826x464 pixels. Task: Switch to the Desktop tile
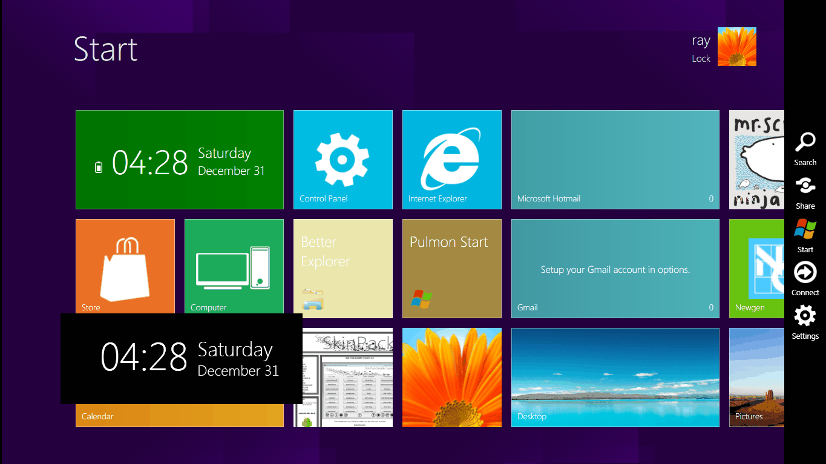tap(615, 377)
